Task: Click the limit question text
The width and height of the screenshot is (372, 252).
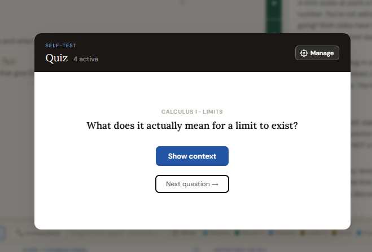Action: tap(192, 125)
